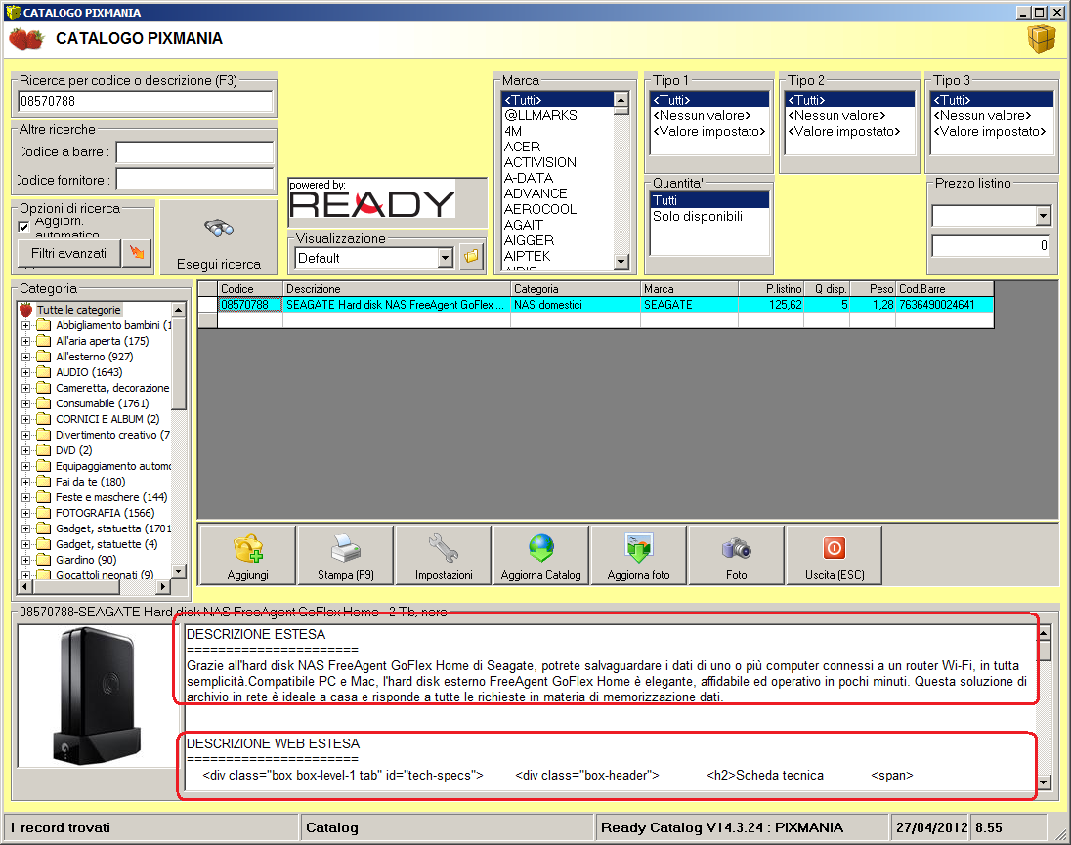Click the strawberry icon at Tutte le categorie
Viewport: 1071px width, 845px height.
point(26,310)
